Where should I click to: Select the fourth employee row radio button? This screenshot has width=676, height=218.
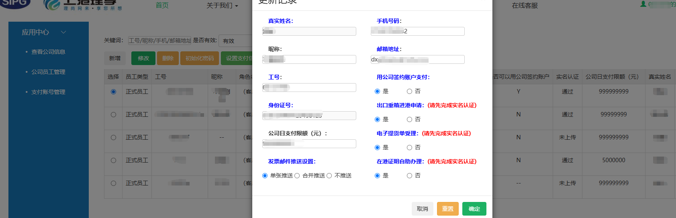(x=113, y=161)
